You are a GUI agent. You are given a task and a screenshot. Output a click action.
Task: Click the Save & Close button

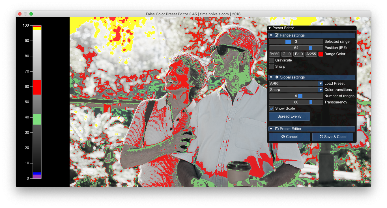pyautogui.click(x=333, y=137)
